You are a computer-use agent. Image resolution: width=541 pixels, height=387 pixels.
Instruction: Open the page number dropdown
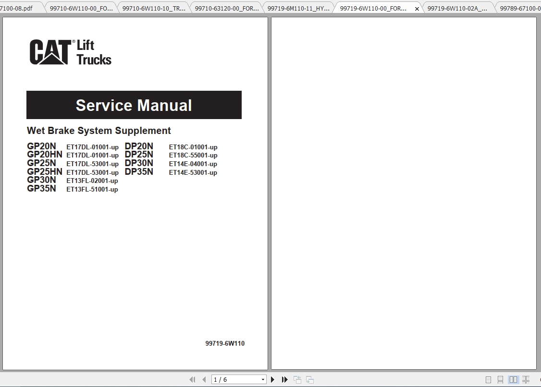pyautogui.click(x=263, y=379)
